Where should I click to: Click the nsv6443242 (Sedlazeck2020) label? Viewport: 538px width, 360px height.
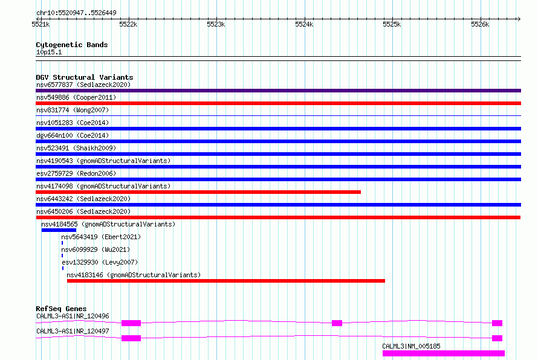click(83, 199)
